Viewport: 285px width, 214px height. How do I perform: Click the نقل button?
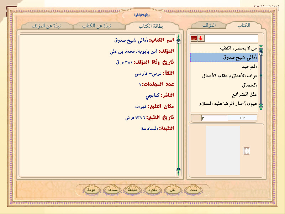click(173, 190)
